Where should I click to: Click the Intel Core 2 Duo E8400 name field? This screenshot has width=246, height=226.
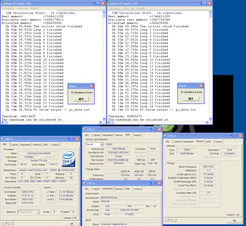(39, 153)
